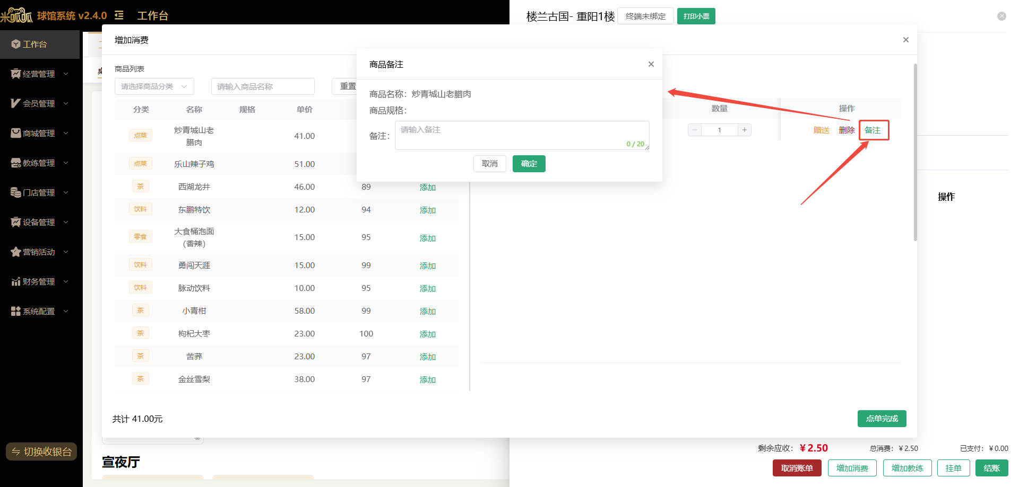Screen dimensions: 1019x487
Task: Click the quantity input showing 1
Action: 720,130
